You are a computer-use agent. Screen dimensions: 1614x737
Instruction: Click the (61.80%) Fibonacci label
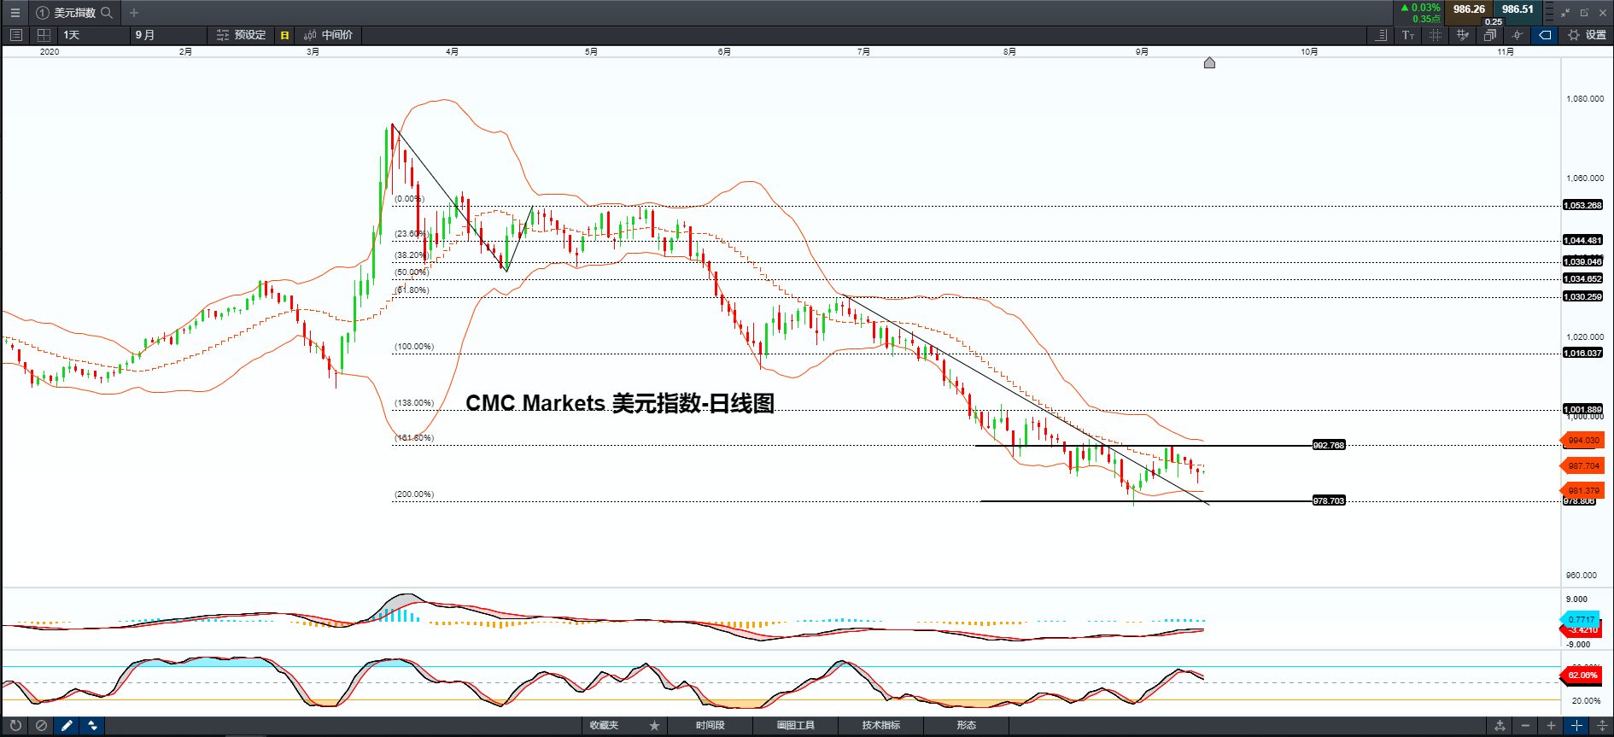pos(412,290)
